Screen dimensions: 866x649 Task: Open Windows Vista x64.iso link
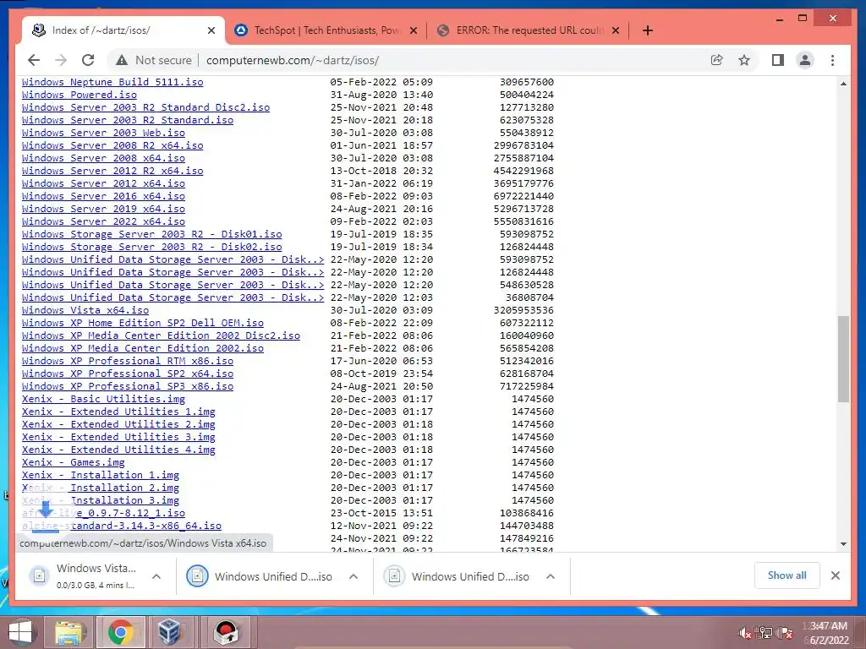(x=85, y=311)
